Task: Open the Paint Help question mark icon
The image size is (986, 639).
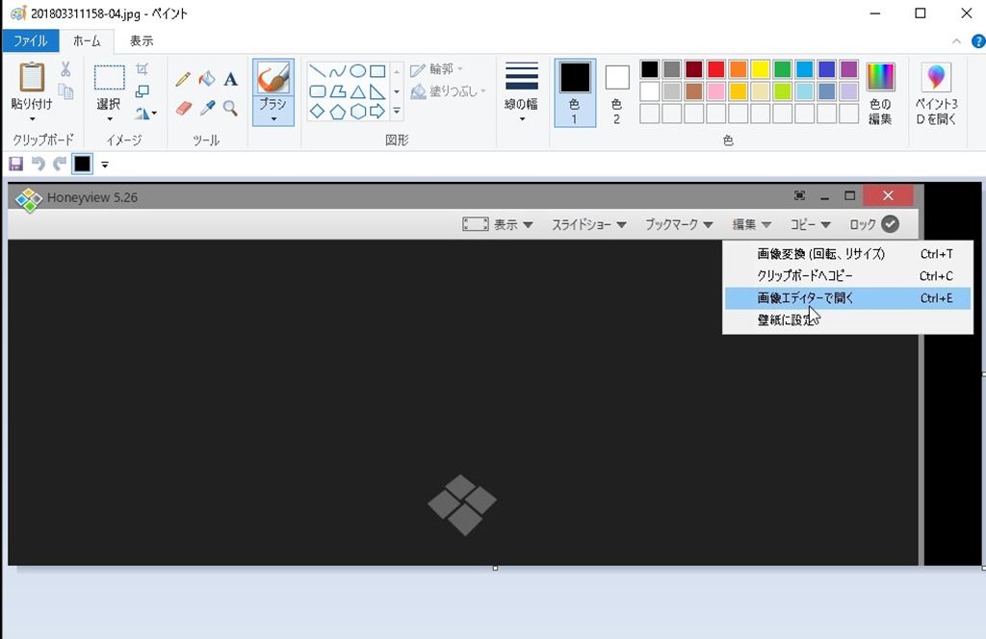Action: (x=976, y=41)
